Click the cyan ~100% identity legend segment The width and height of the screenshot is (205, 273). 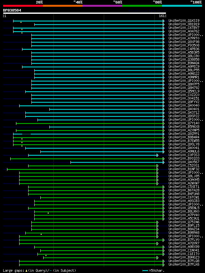coord(182,6)
